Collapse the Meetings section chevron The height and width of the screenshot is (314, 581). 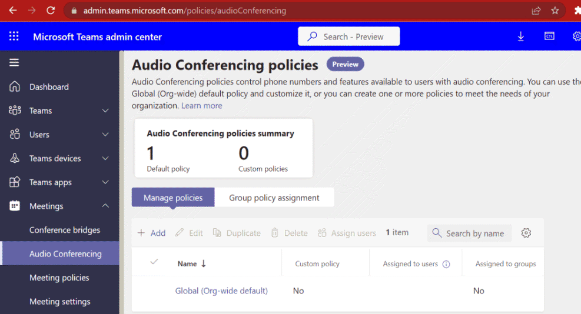[105, 205]
